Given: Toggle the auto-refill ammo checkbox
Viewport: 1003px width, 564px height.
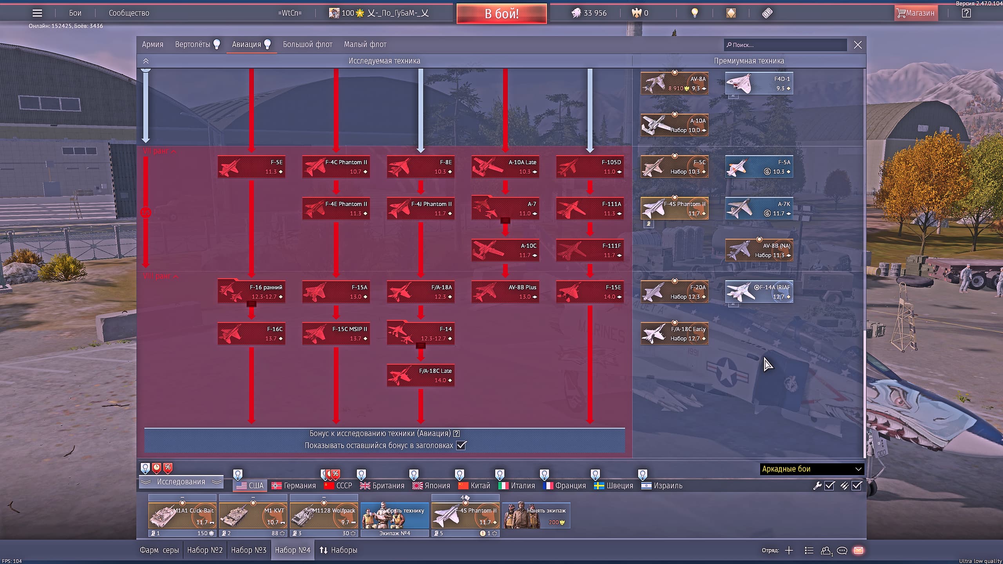Looking at the screenshot, I should pyautogui.click(x=857, y=486).
